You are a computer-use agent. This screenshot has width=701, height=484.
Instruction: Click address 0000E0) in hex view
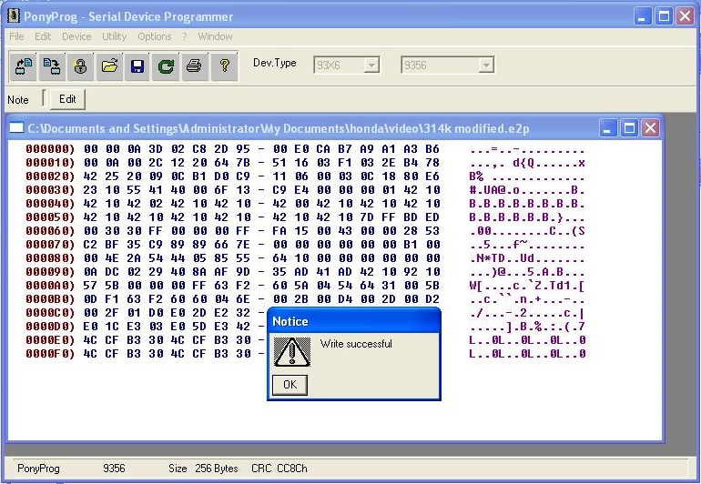pyautogui.click(x=50, y=339)
